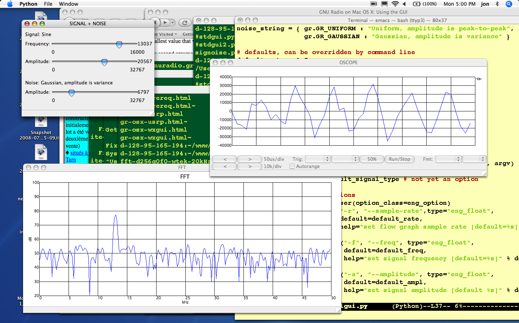Click the Terminal emacs window title

(397, 20)
